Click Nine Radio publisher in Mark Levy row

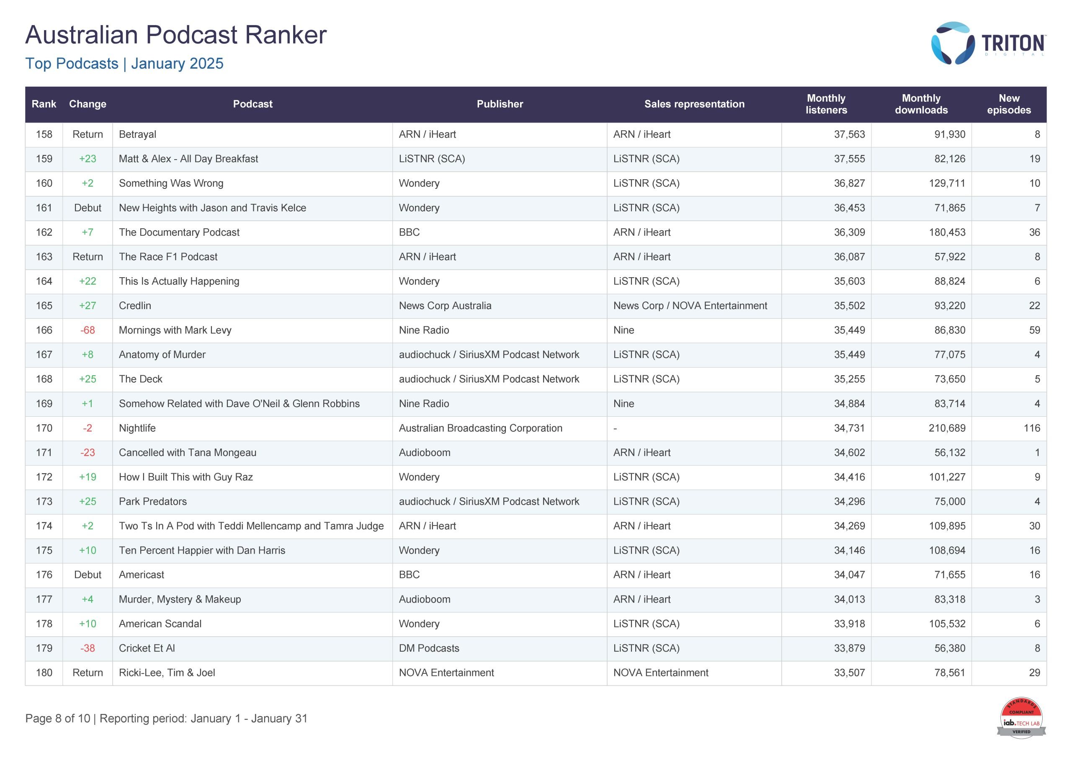(424, 330)
